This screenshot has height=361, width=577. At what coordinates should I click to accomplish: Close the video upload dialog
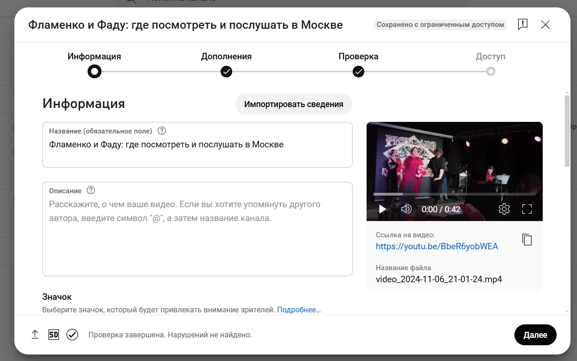(x=545, y=25)
